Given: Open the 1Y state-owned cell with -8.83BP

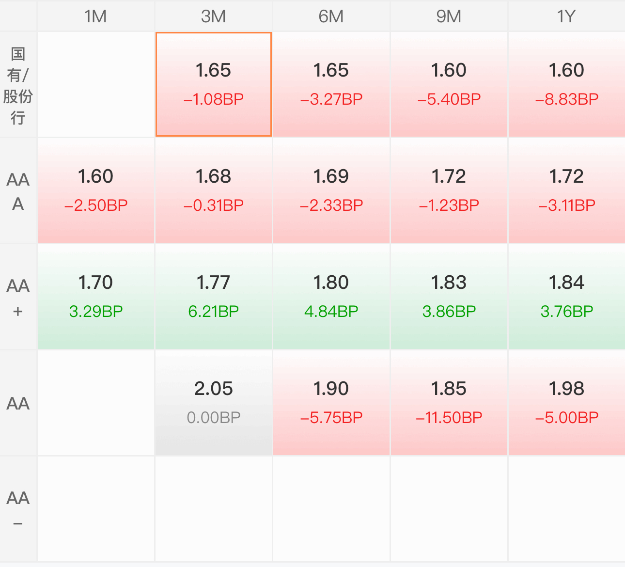Looking at the screenshot, I should [x=566, y=84].
